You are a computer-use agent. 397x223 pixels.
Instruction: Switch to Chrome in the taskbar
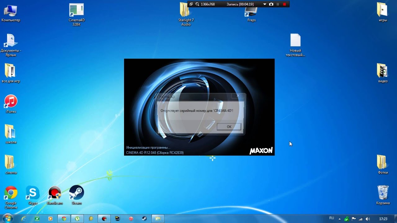point(64,219)
